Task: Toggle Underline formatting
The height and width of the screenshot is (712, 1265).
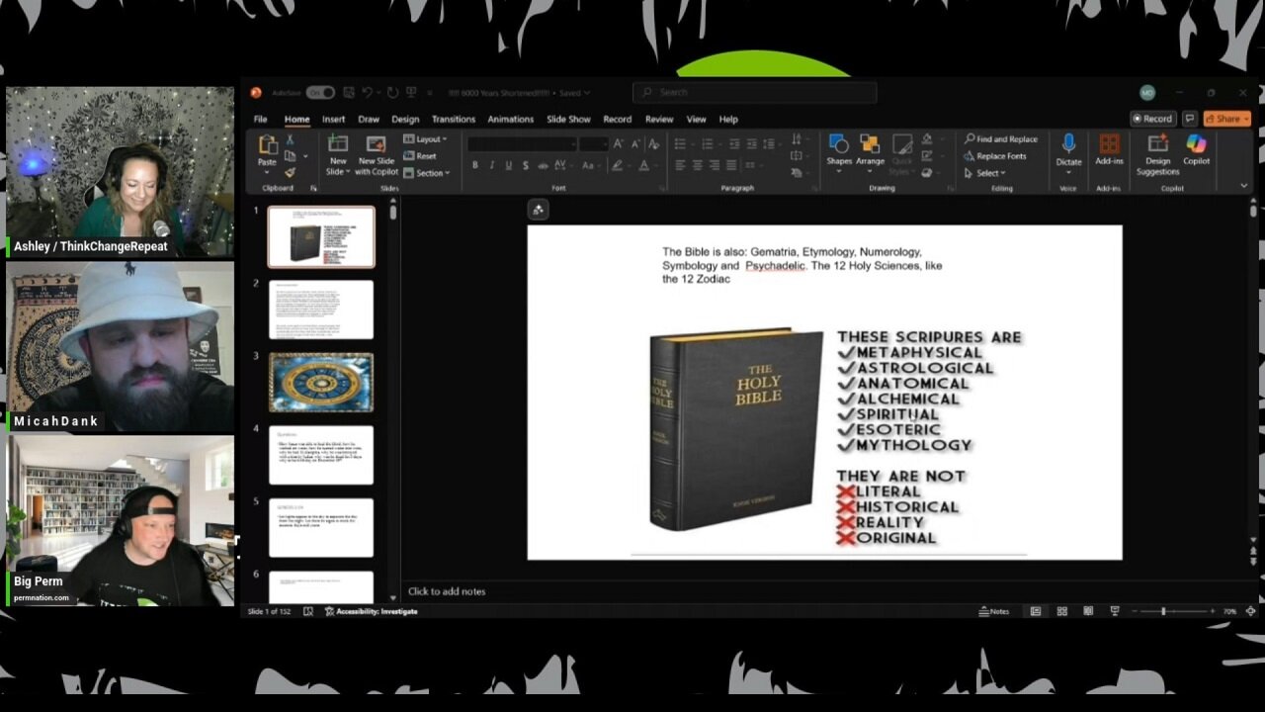Action: pos(508,165)
